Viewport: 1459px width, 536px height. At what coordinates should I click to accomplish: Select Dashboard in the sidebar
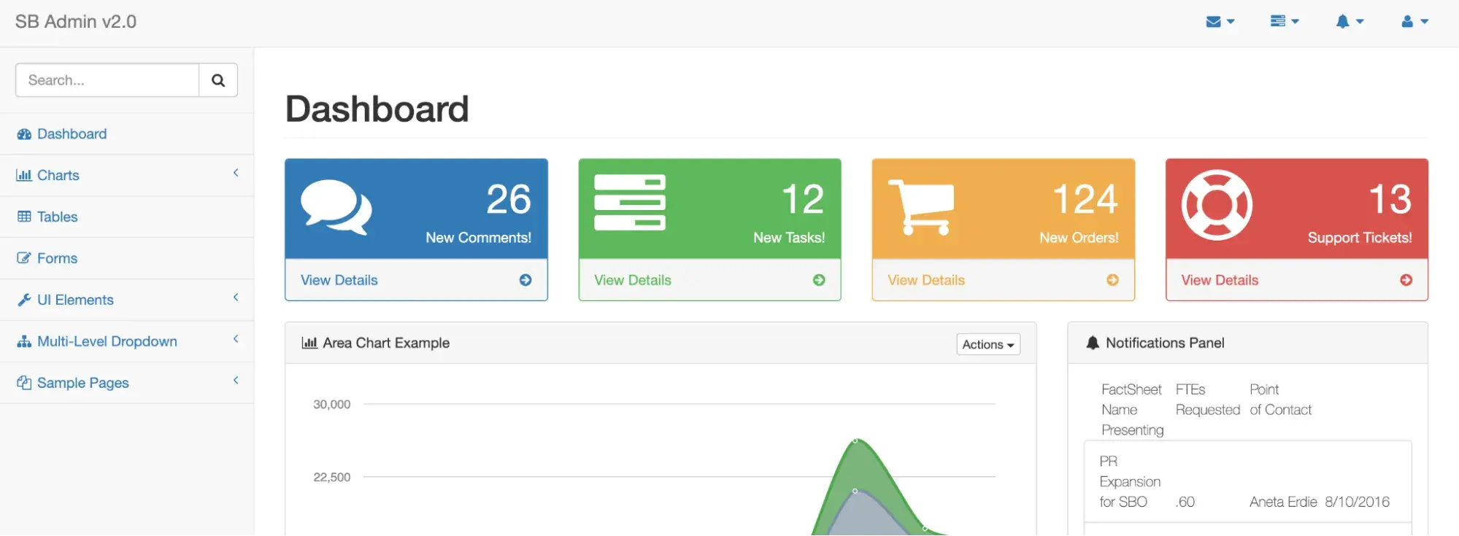(x=72, y=134)
